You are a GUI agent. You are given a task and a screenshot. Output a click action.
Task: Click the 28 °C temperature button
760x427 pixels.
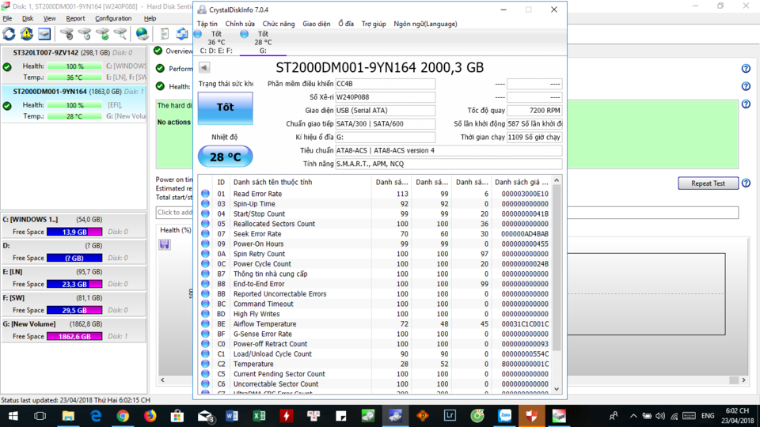[x=225, y=157]
